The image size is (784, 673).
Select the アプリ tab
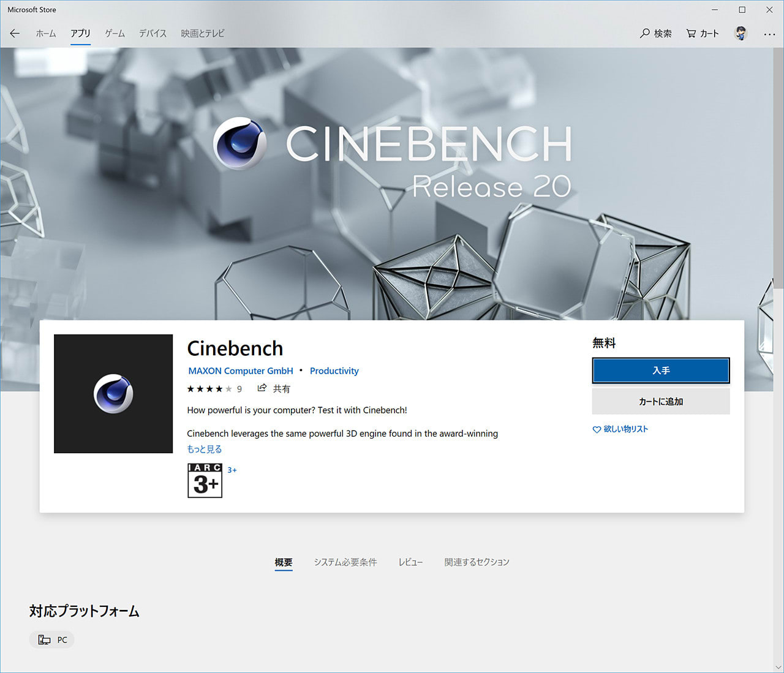point(80,34)
